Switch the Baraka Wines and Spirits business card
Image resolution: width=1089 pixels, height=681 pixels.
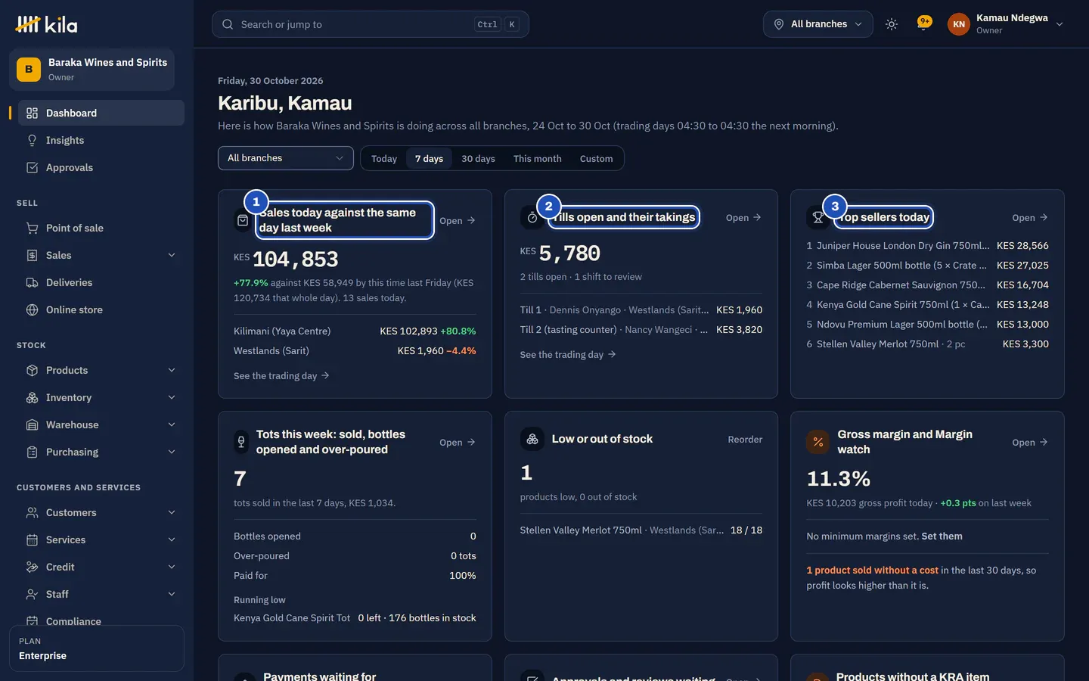92,70
